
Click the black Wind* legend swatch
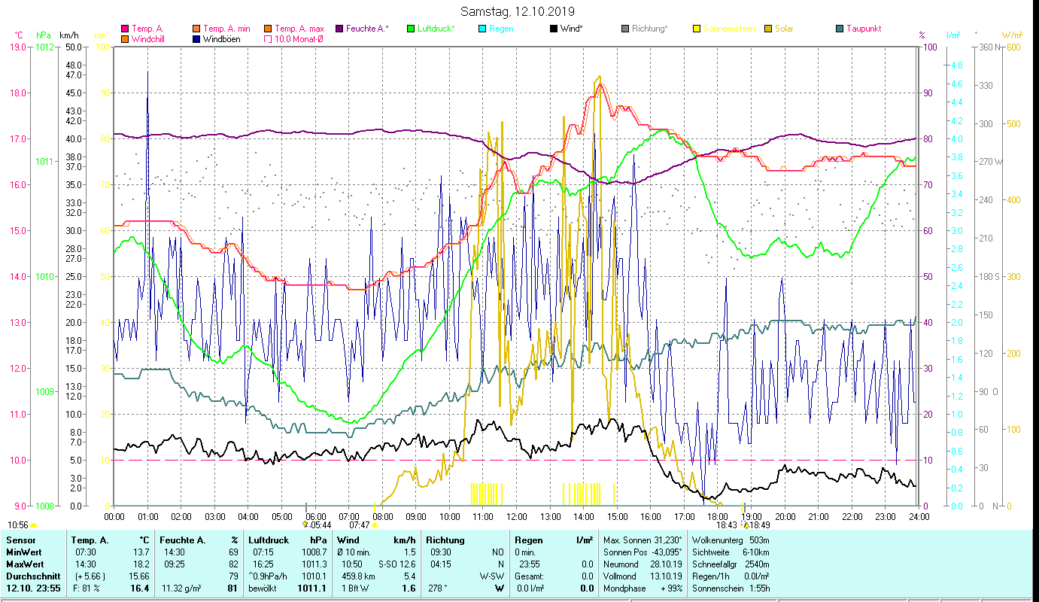[x=554, y=29]
